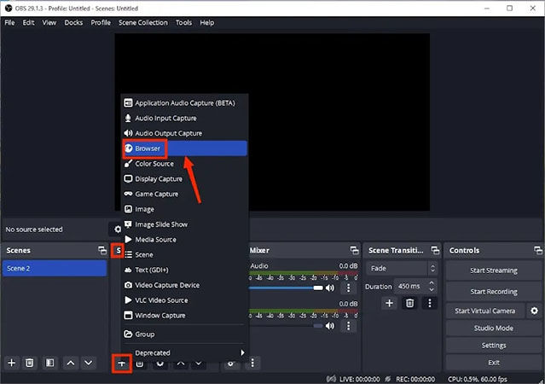Decrease transition duration with down stepper
The image size is (545, 384).
tap(432, 290)
